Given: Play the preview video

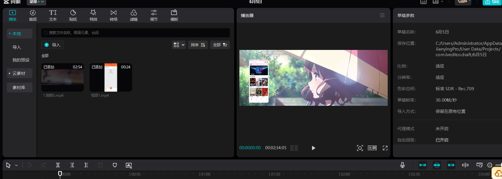Looking at the screenshot, I should (x=313, y=148).
